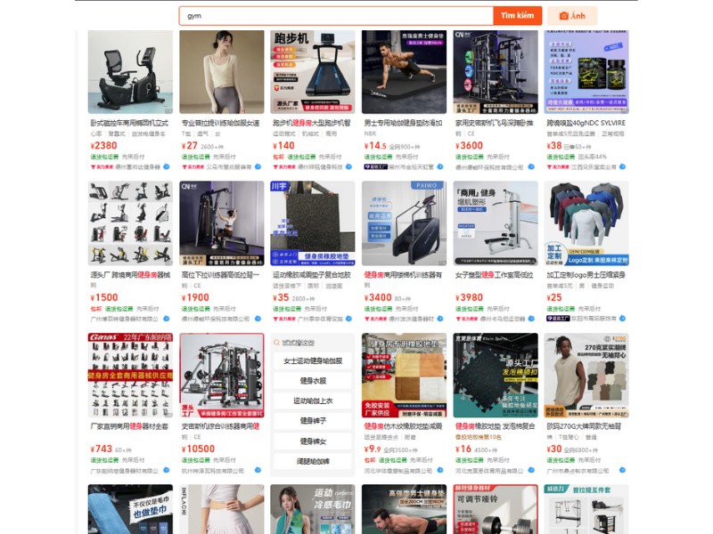Click magnifier icon in related searches panel

tap(276, 343)
